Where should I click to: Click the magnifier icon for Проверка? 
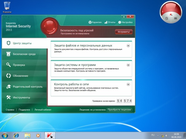tap(9, 65)
